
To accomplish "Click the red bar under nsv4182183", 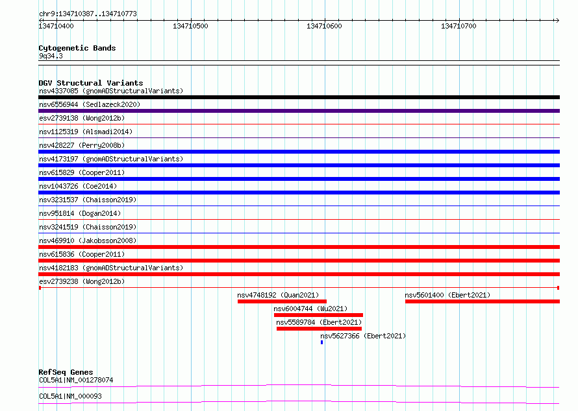I will coord(299,274).
